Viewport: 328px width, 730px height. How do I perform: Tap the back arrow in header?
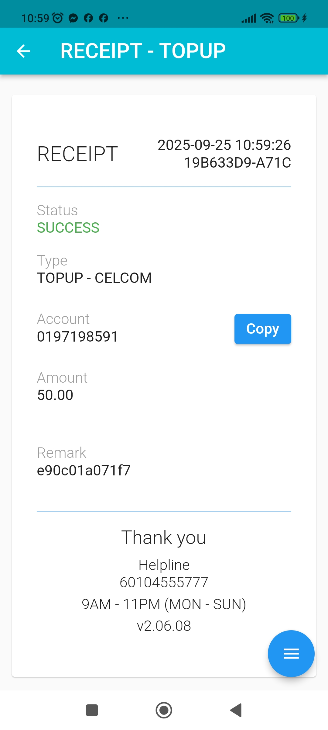[x=23, y=51]
